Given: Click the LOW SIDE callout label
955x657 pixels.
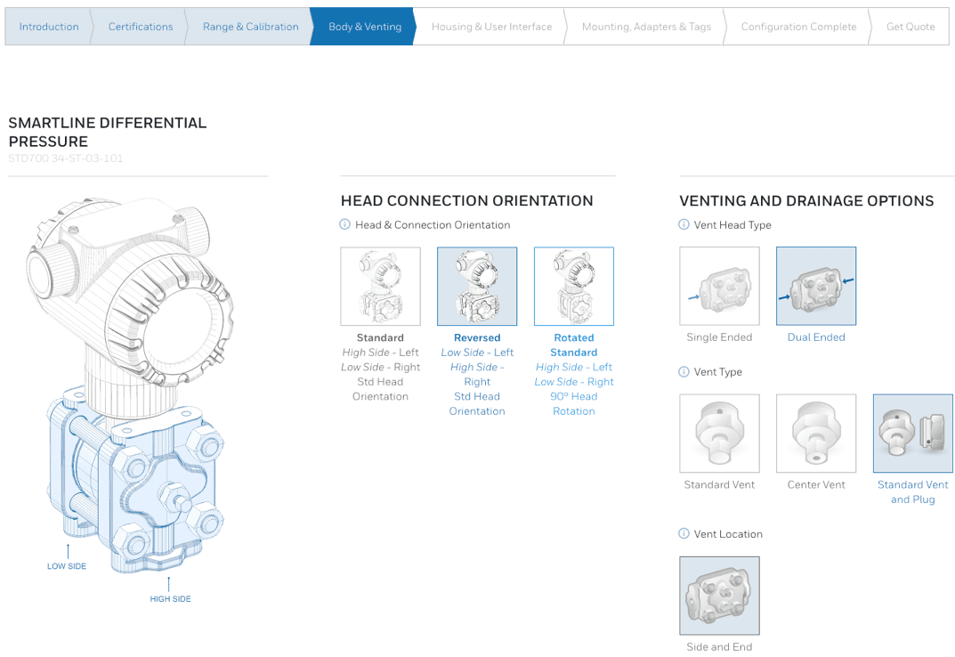Looking at the screenshot, I should [67, 566].
